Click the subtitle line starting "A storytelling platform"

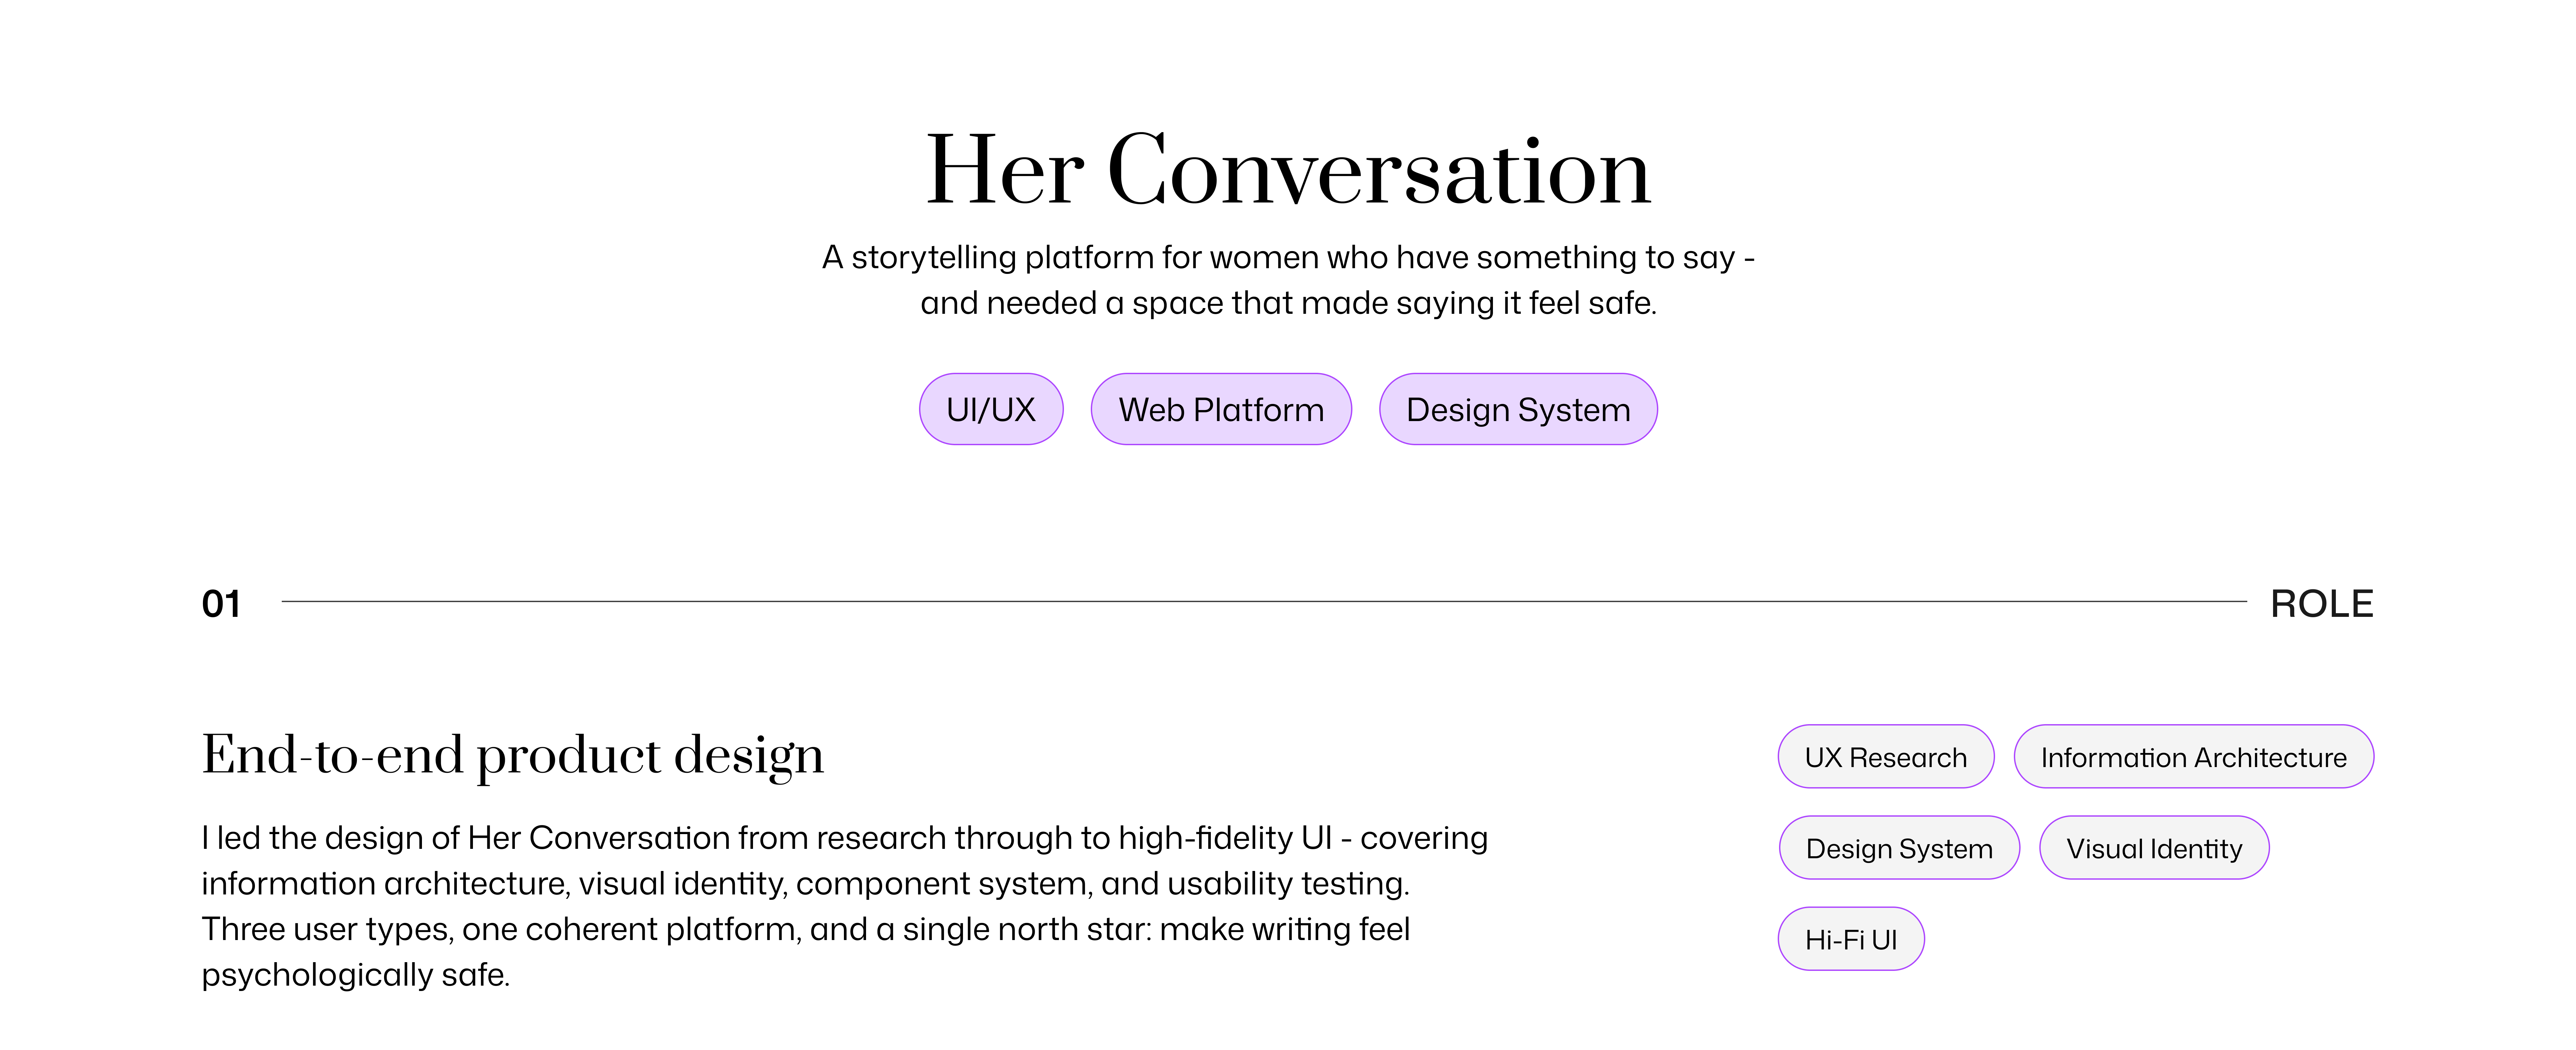point(1288,258)
